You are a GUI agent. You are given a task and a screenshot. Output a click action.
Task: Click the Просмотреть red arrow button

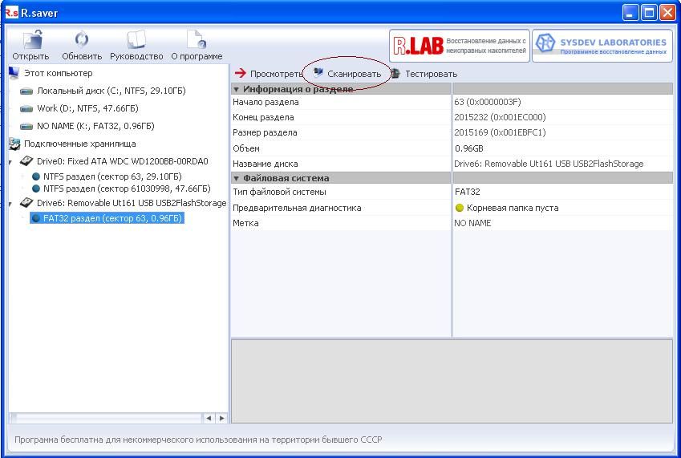(268, 74)
